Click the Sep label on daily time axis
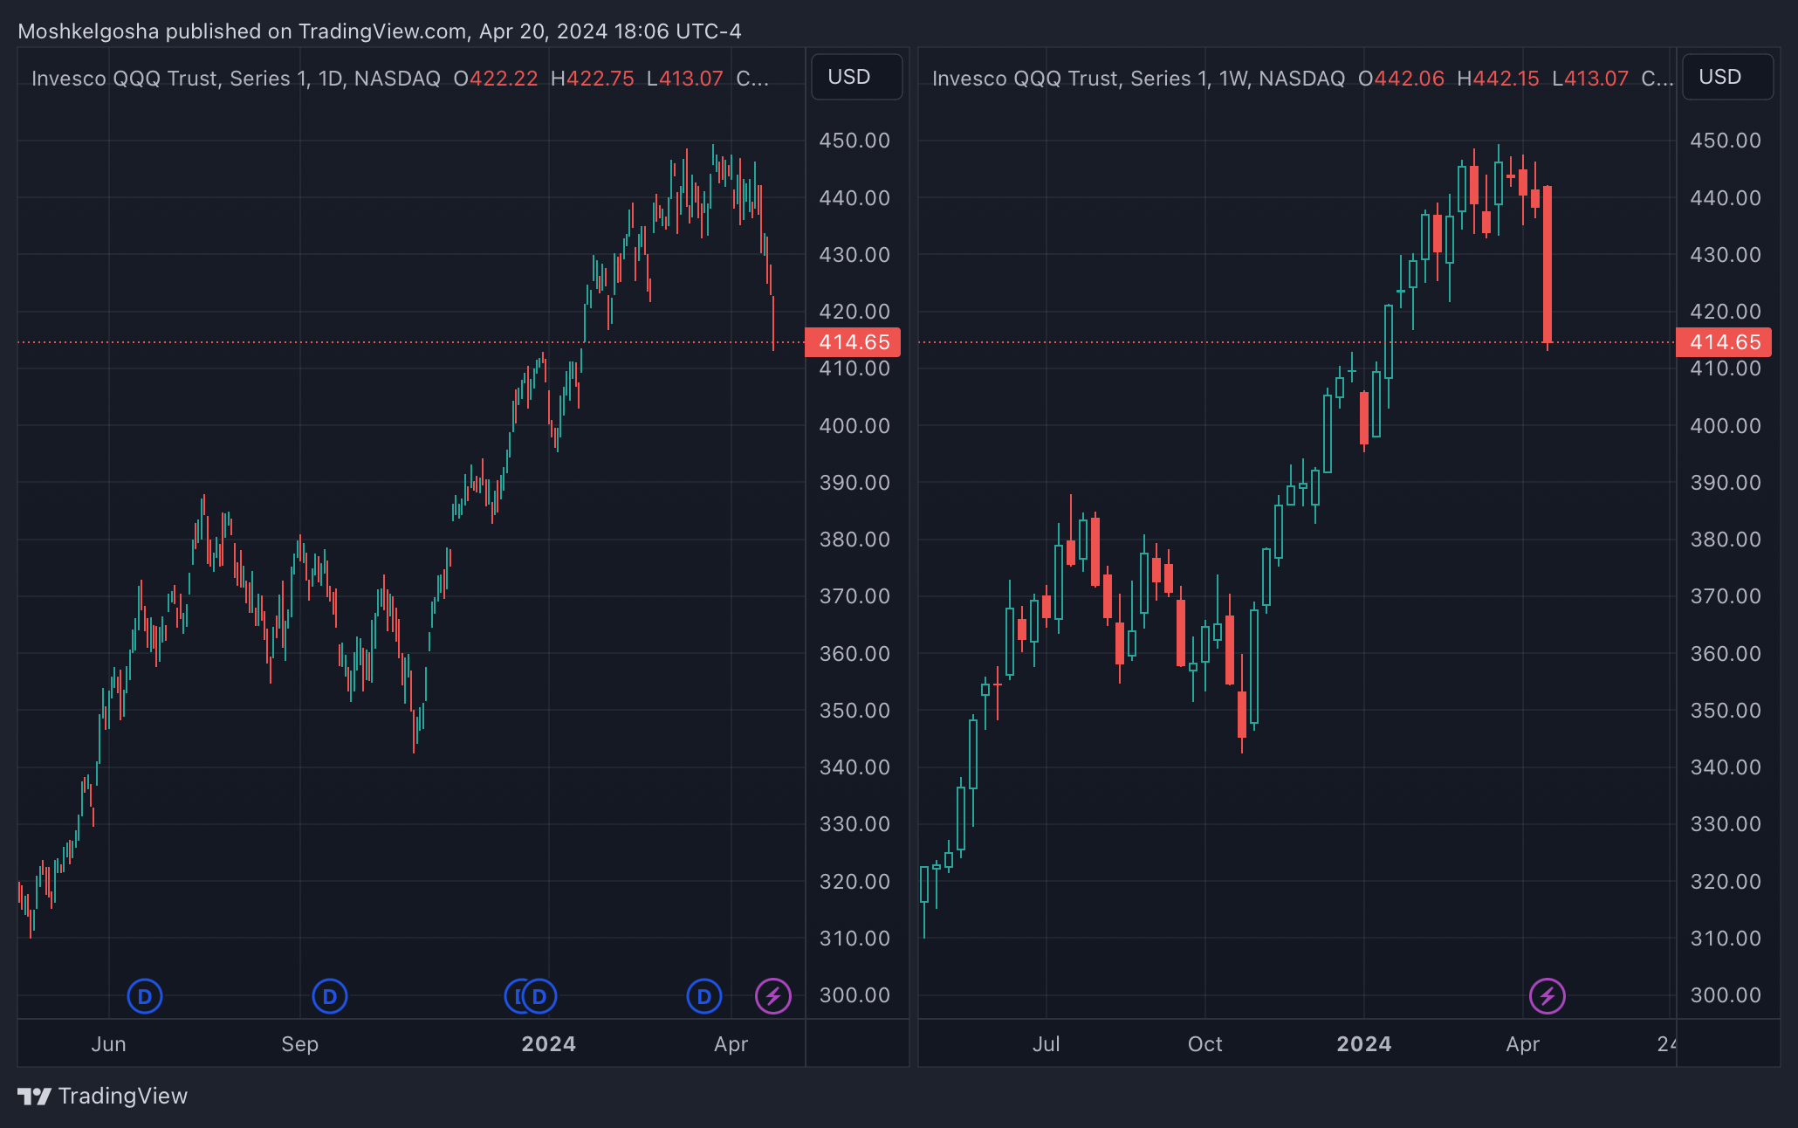 pos(299,1044)
